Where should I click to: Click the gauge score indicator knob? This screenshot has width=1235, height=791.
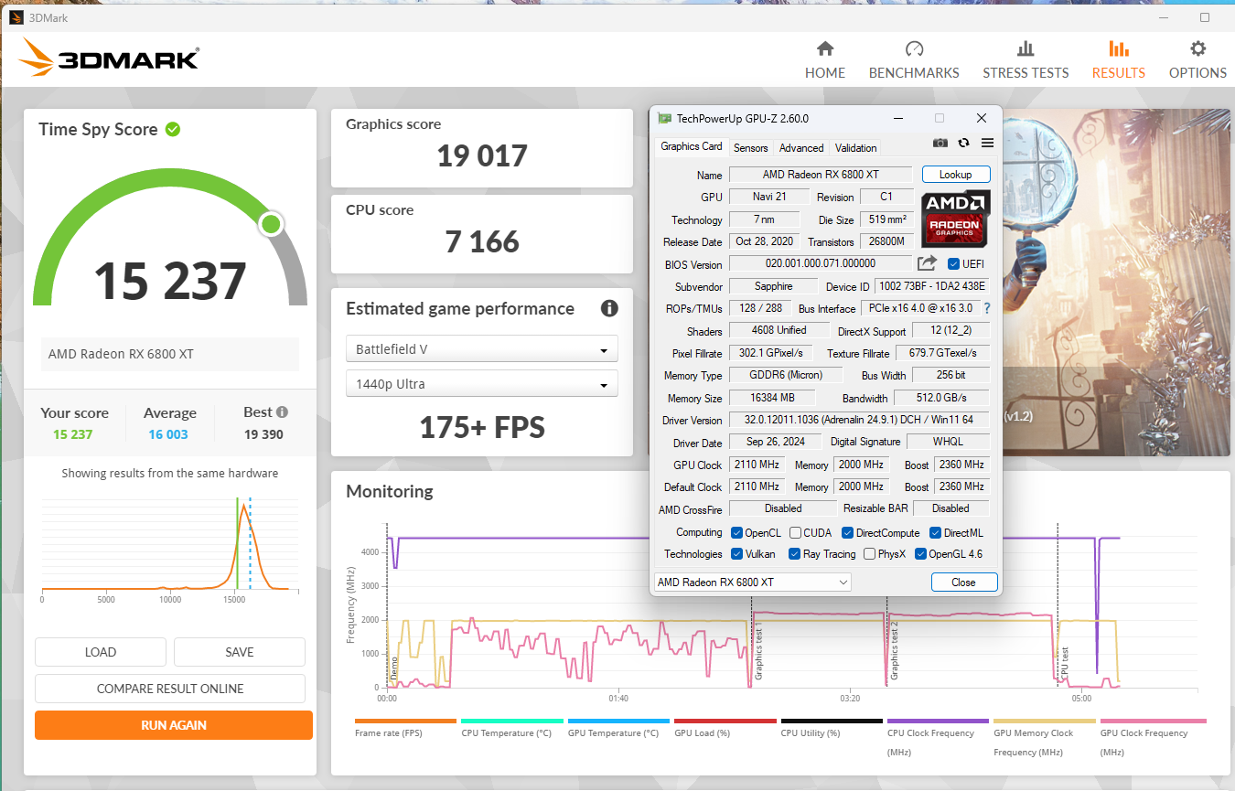(271, 224)
